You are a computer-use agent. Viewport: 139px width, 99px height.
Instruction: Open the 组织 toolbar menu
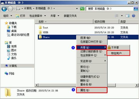coord(8,16)
